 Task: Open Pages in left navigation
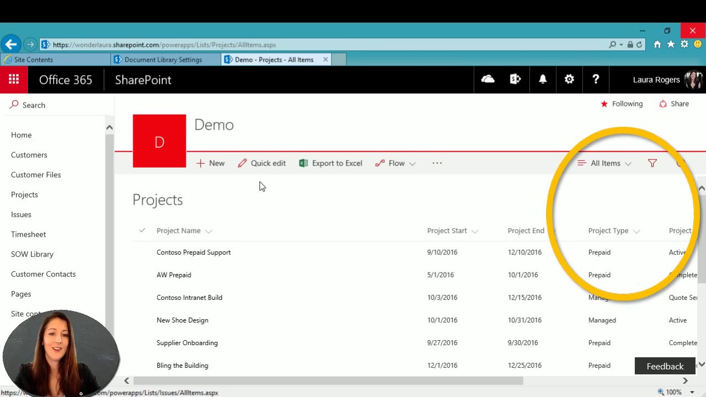[21, 294]
